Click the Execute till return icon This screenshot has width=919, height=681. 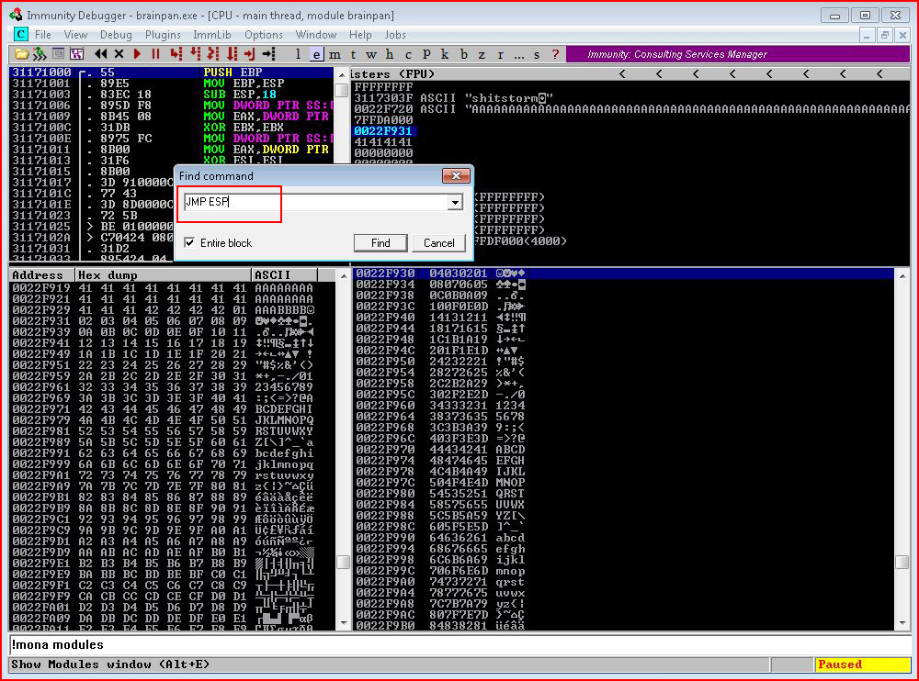tap(250, 54)
